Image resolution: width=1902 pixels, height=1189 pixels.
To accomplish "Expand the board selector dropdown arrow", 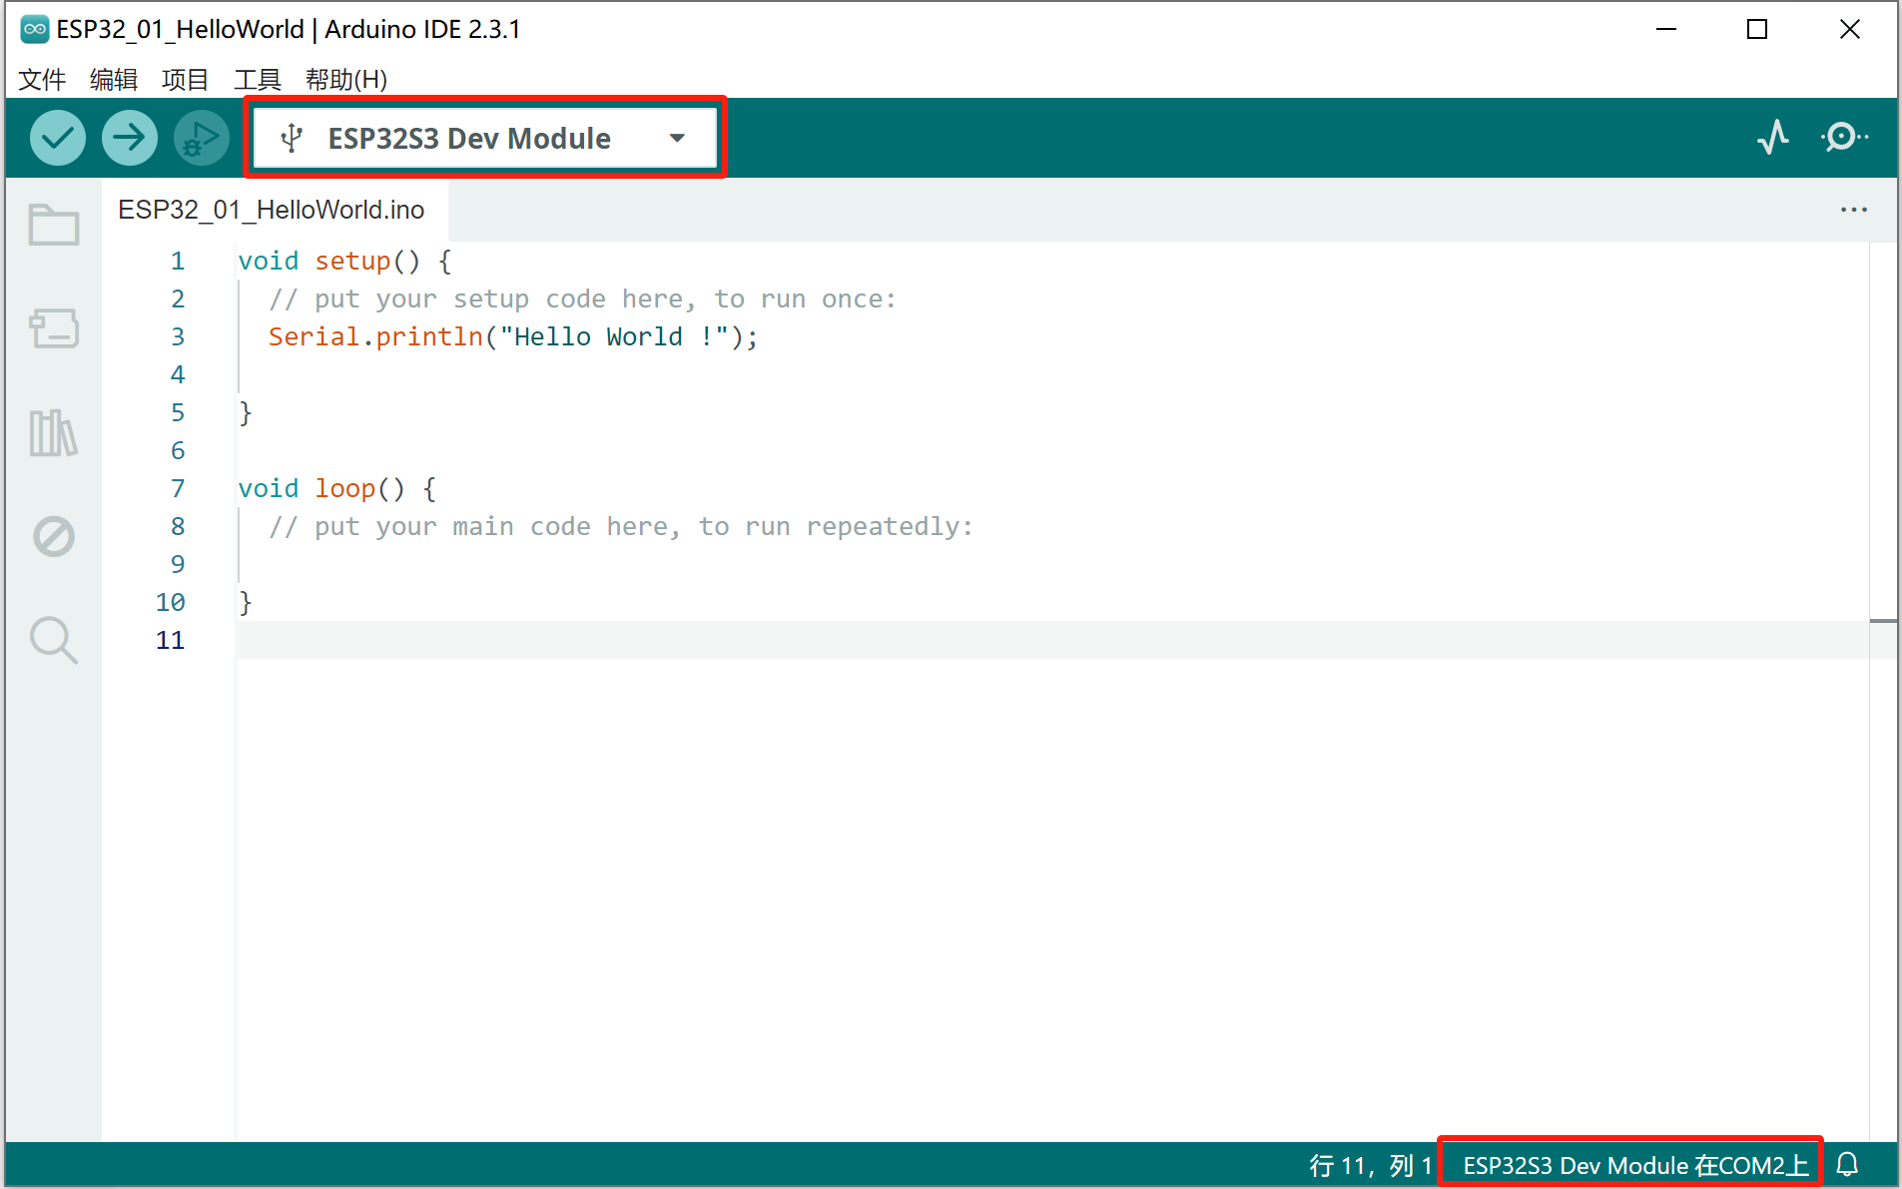I will pyautogui.click(x=677, y=138).
